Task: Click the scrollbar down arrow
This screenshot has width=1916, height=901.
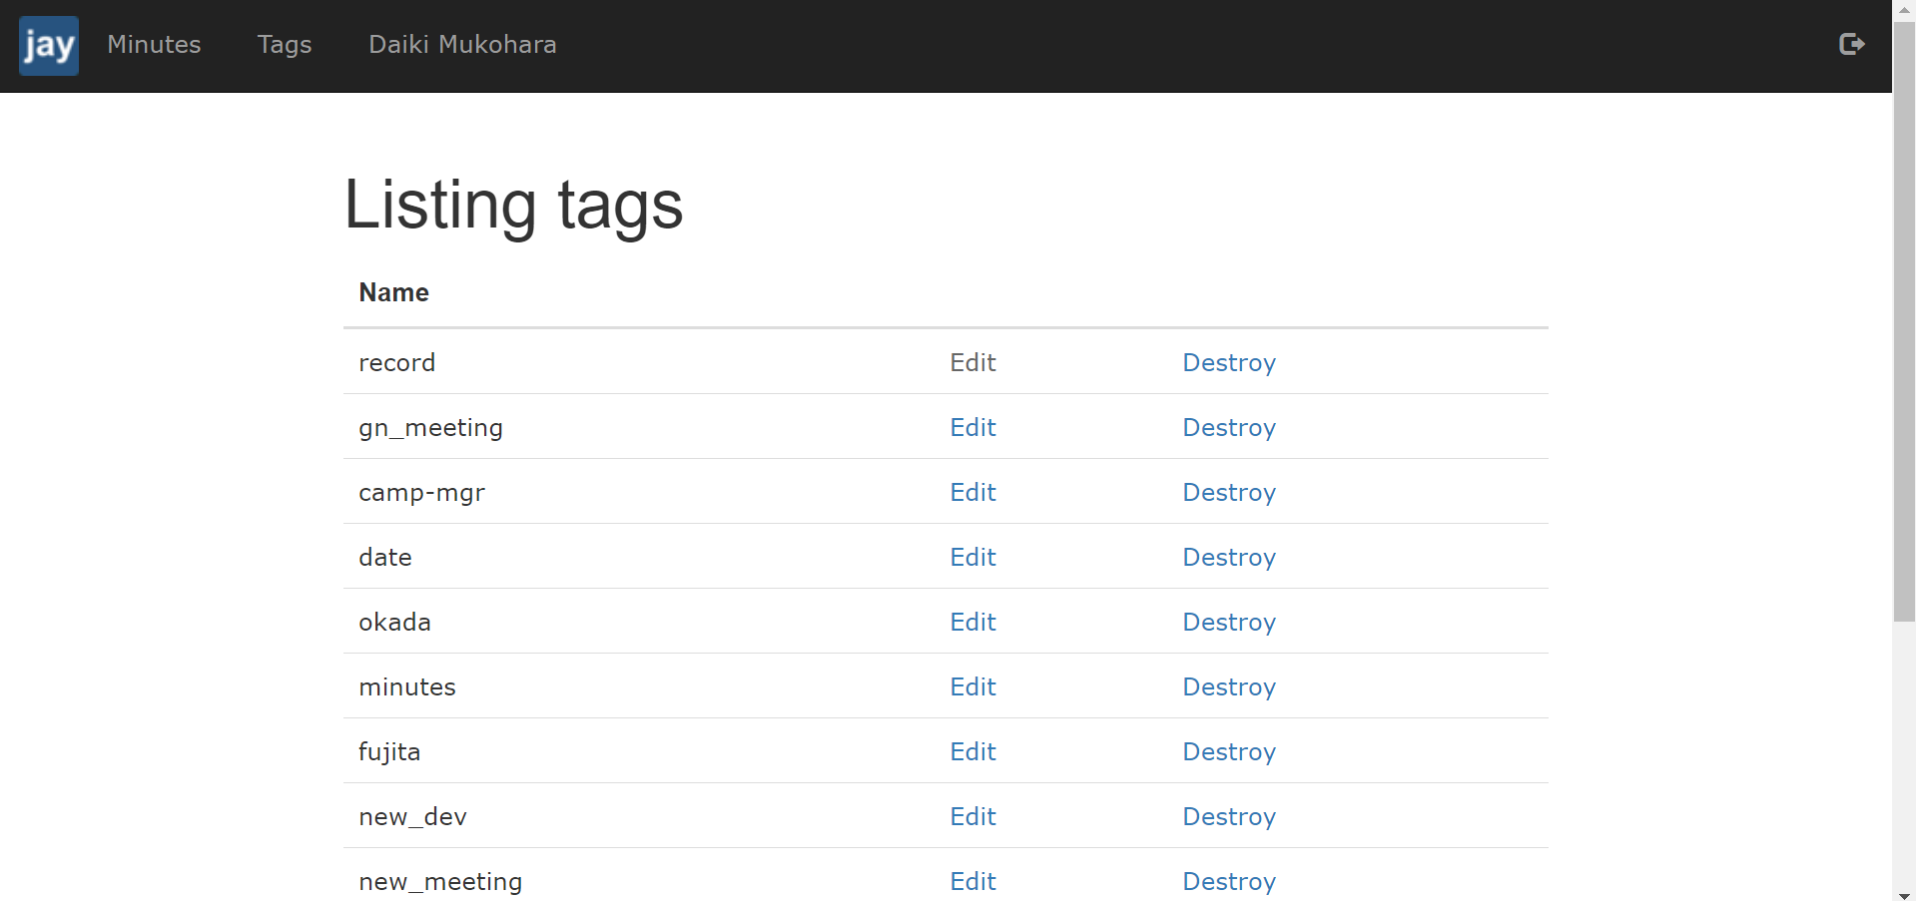Action: (x=1904, y=894)
